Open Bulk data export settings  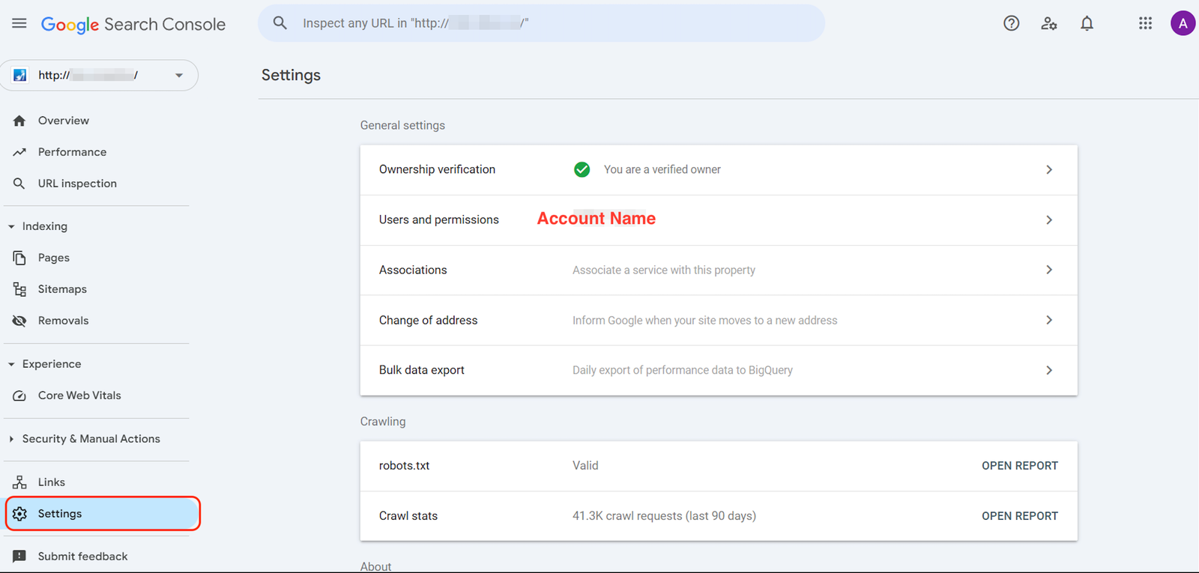point(718,370)
